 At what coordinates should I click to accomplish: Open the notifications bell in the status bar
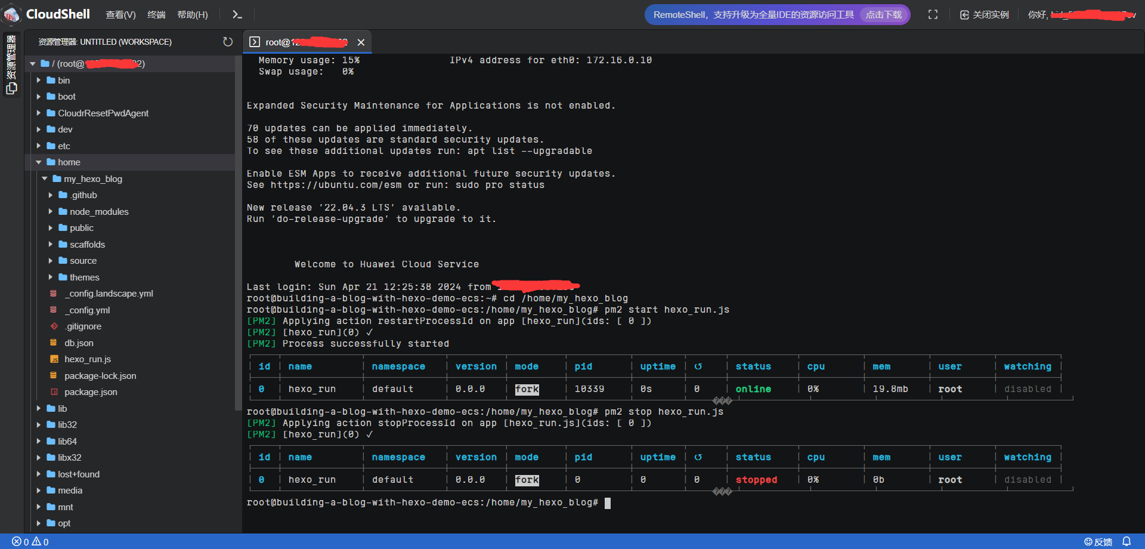coord(1127,541)
